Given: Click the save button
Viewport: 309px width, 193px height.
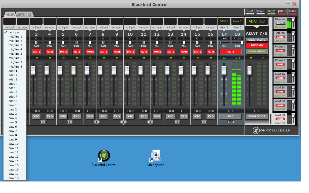Looking at the screenshot, I should [x=260, y=12].
